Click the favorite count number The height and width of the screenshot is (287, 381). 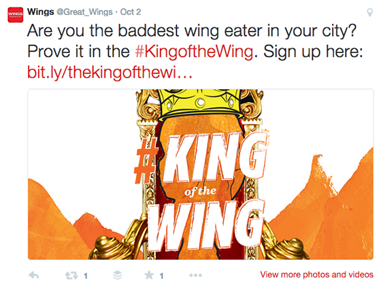click(x=162, y=276)
